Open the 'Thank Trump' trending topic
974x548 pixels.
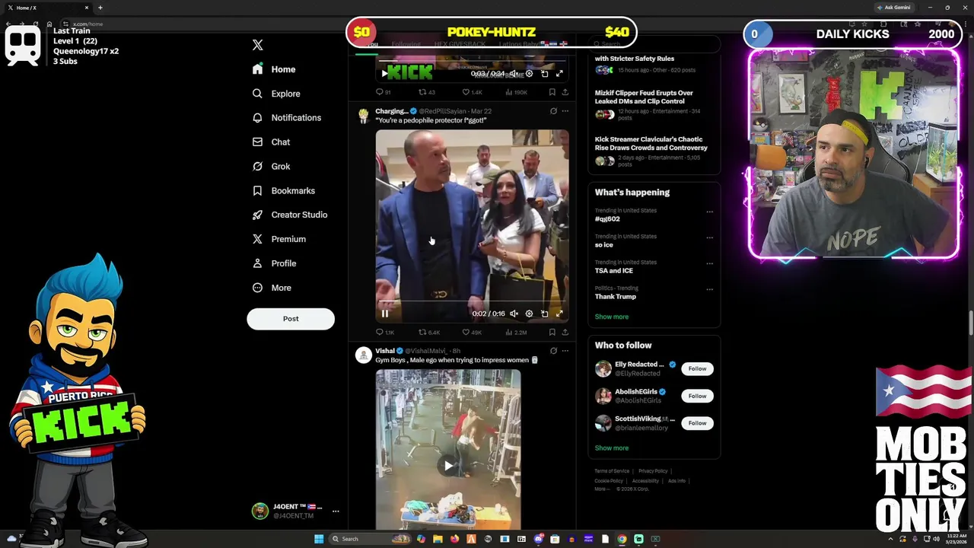pyautogui.click(x=616, y=297)
